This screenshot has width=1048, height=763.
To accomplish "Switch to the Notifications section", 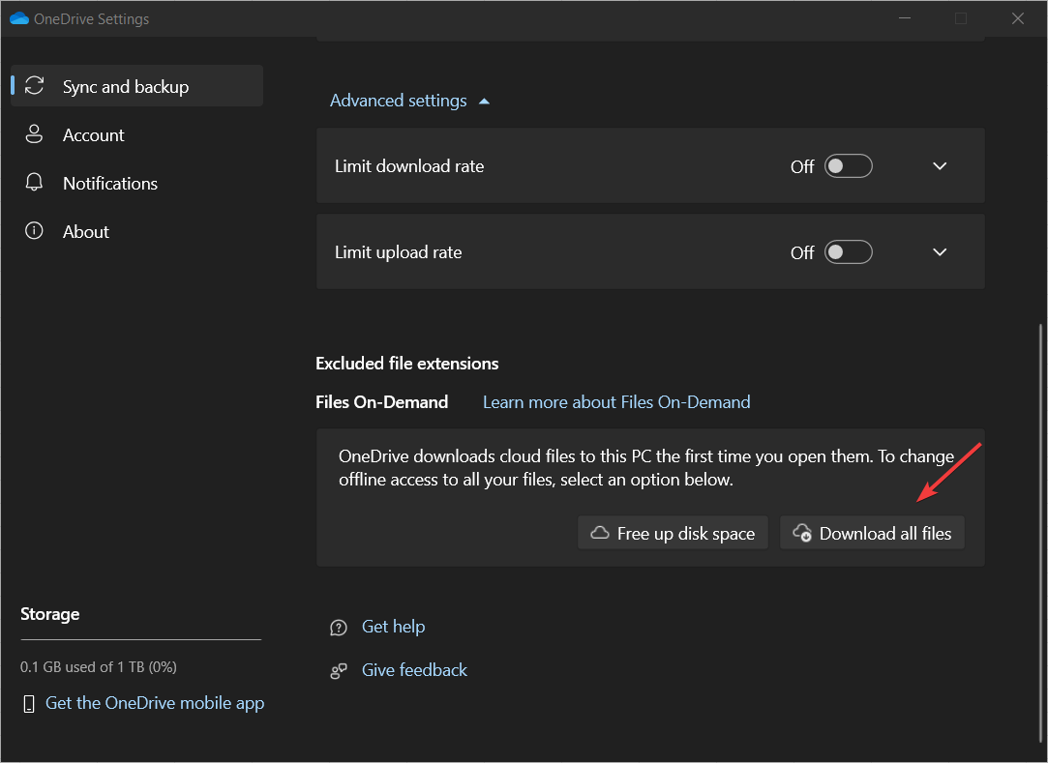I will click(x=110, y=184).
